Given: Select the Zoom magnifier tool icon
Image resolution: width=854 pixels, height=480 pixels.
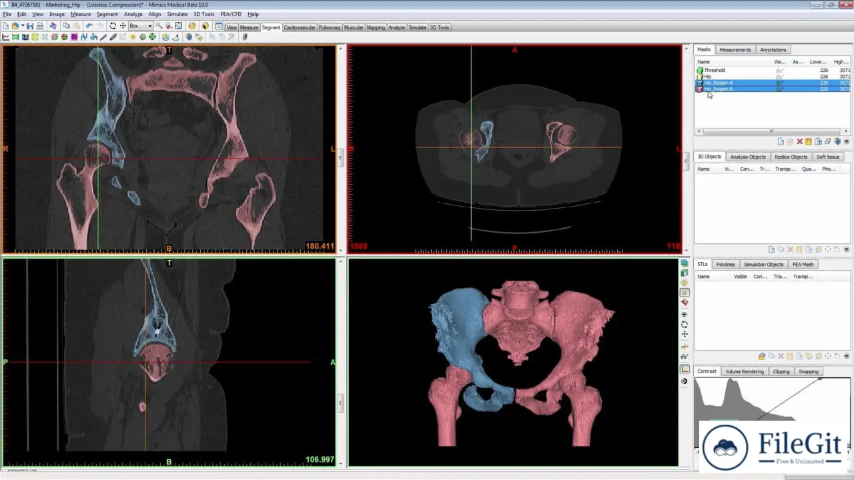Looking at the screenshot, I should click(x=158, y=26).
